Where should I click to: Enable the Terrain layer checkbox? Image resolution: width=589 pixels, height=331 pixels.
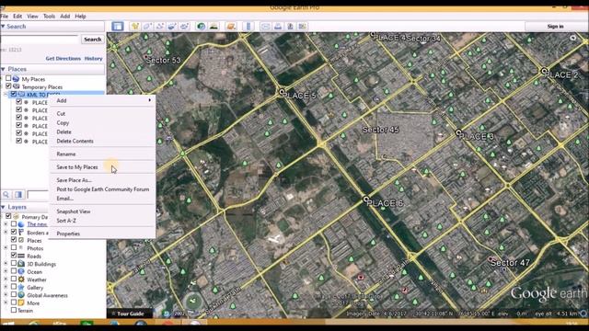[14, 310]
